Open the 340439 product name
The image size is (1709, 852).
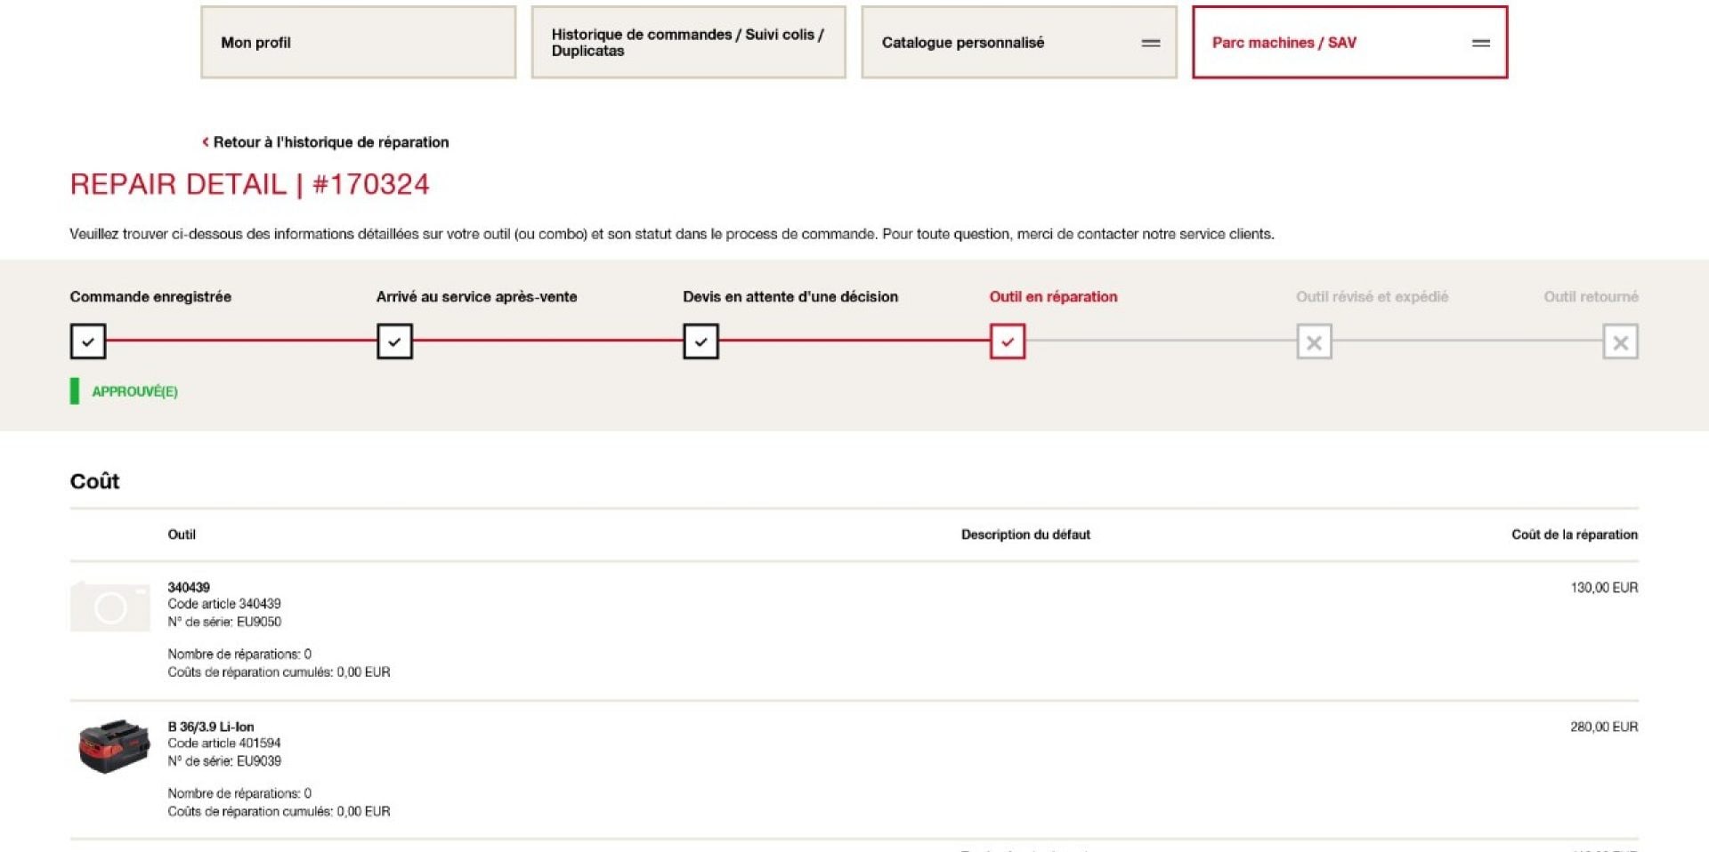pyautogui.click(x=189, y=587)
